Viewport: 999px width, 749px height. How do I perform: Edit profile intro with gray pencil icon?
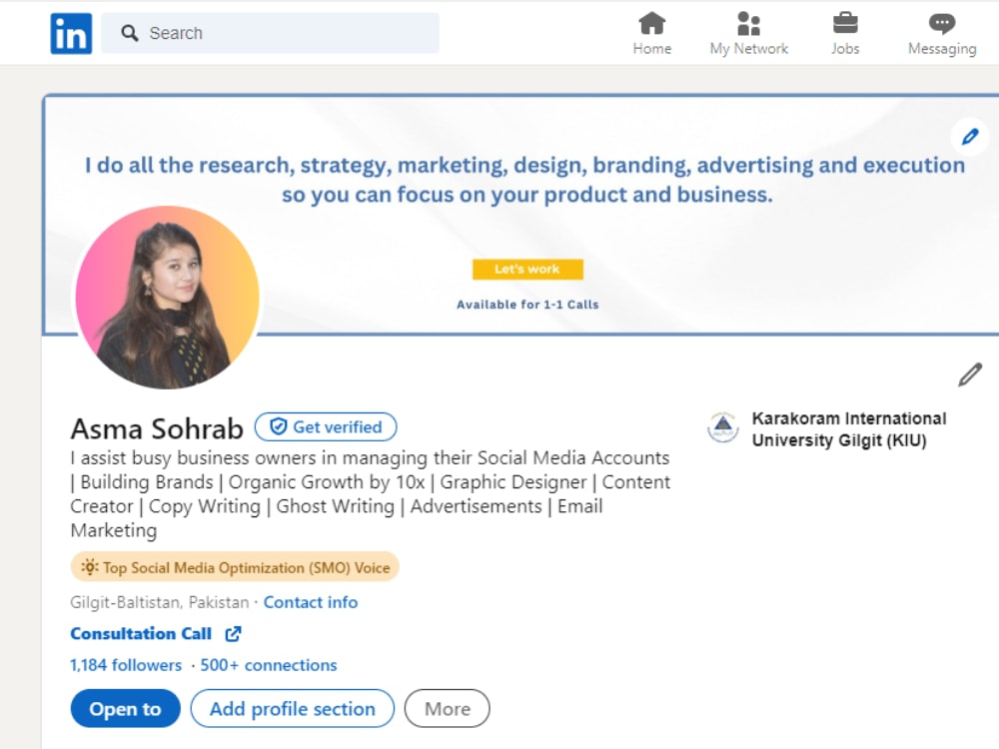coord(970,375)
